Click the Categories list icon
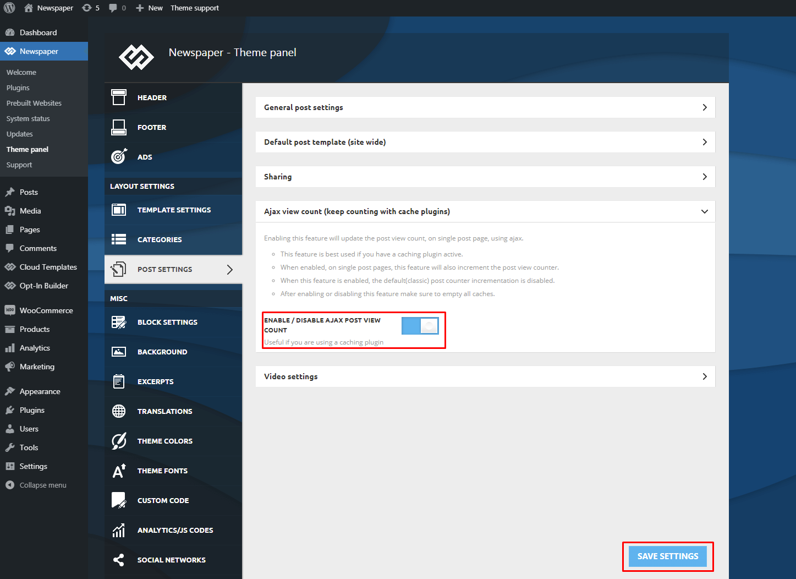This screenshot has width=796, height=579. coord(119,239)
